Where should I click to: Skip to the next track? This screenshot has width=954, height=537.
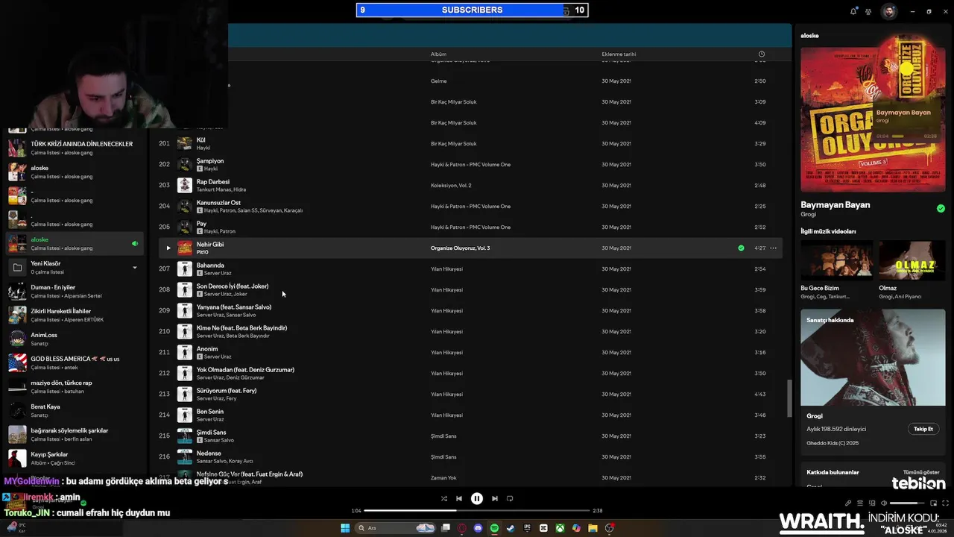[495, 498]
